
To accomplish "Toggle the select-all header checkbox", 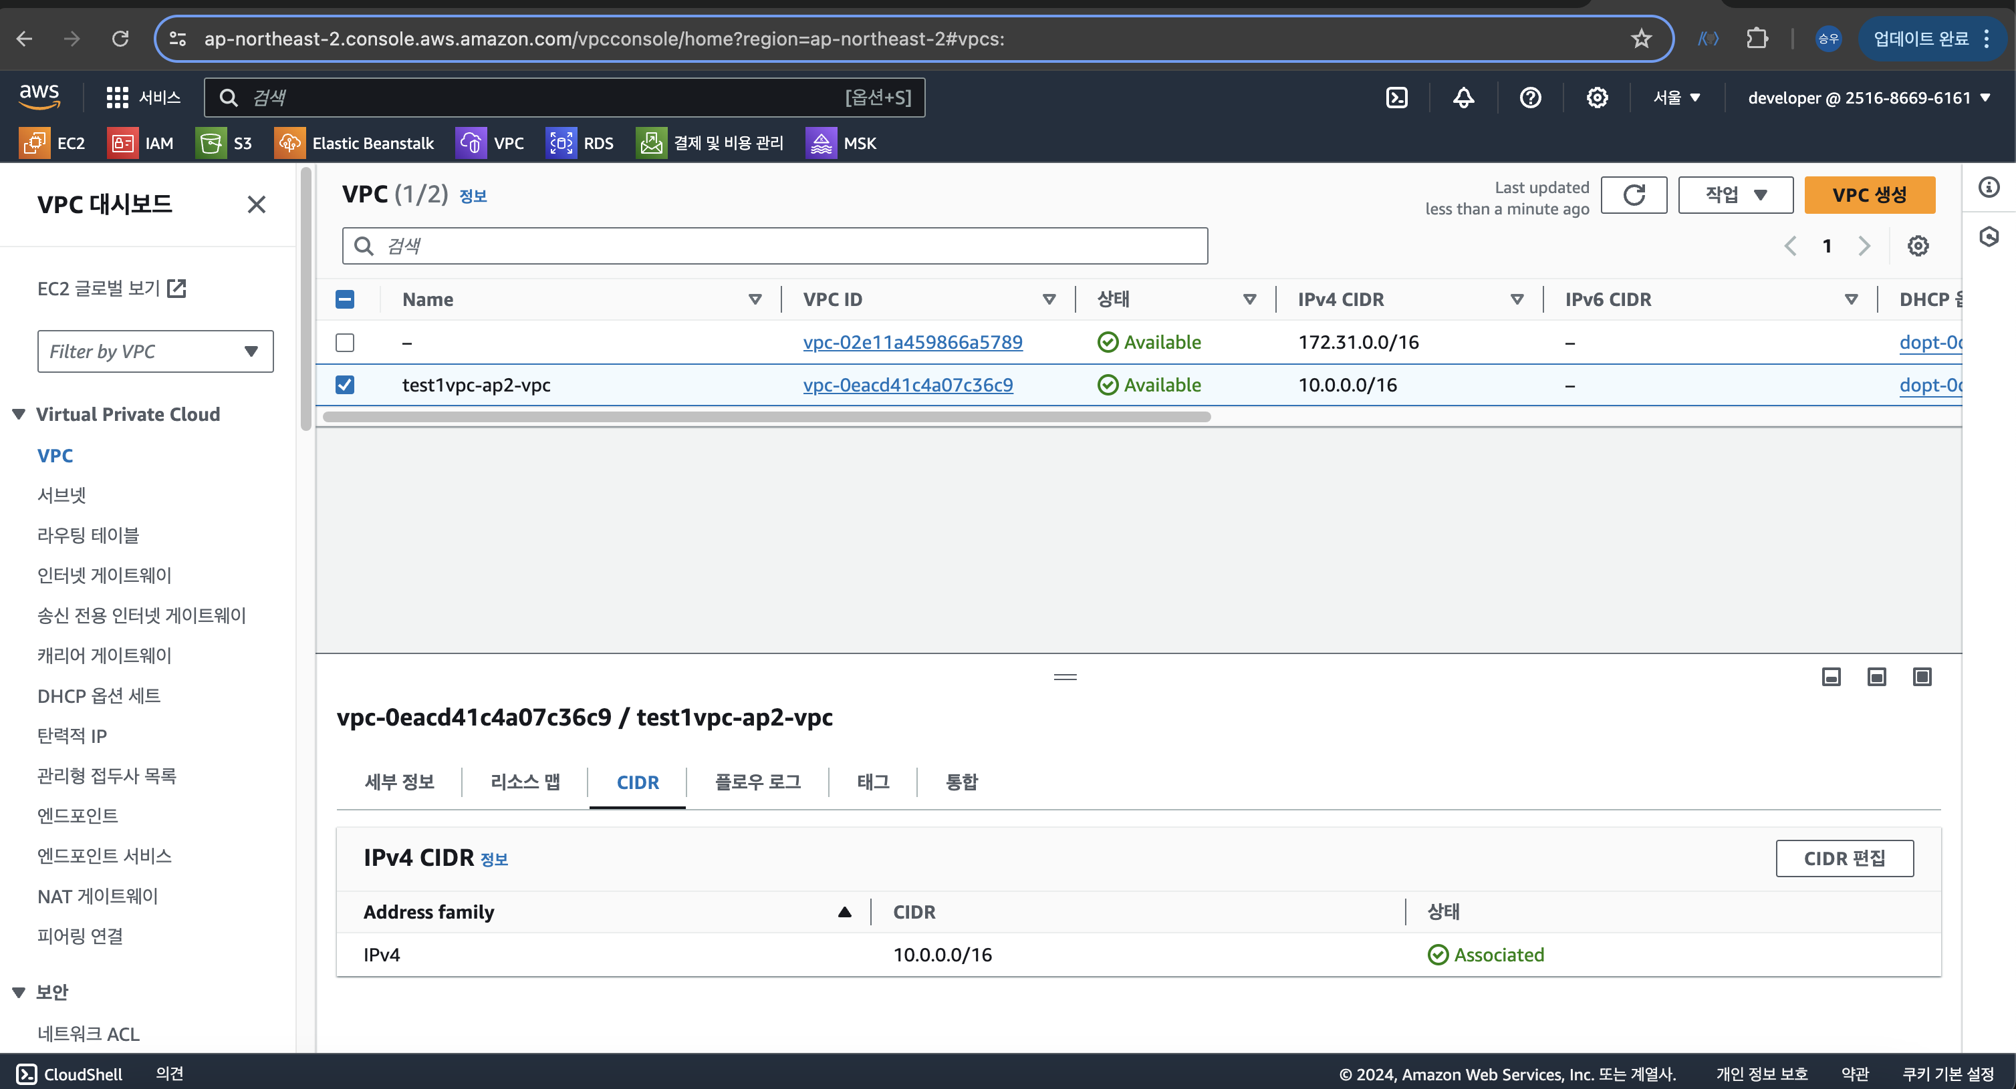I will (344, 299).
